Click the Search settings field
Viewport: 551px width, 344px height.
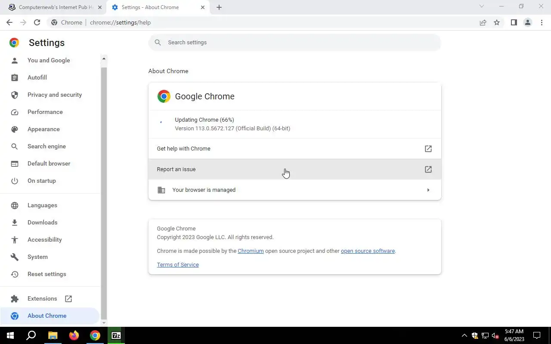(295, 42)
